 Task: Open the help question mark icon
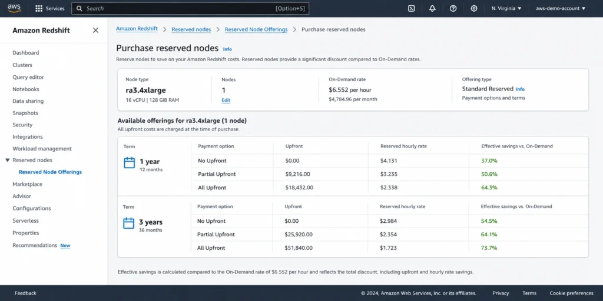[x=453, y=8]
